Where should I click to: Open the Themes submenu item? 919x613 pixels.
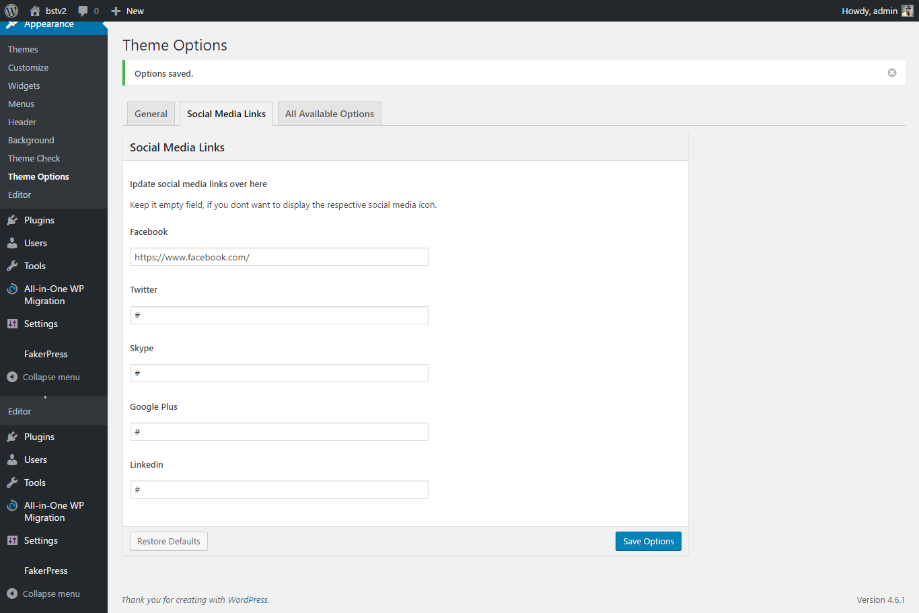click(x=23, y=49)
